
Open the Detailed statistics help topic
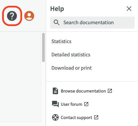(x=71, y=55)
